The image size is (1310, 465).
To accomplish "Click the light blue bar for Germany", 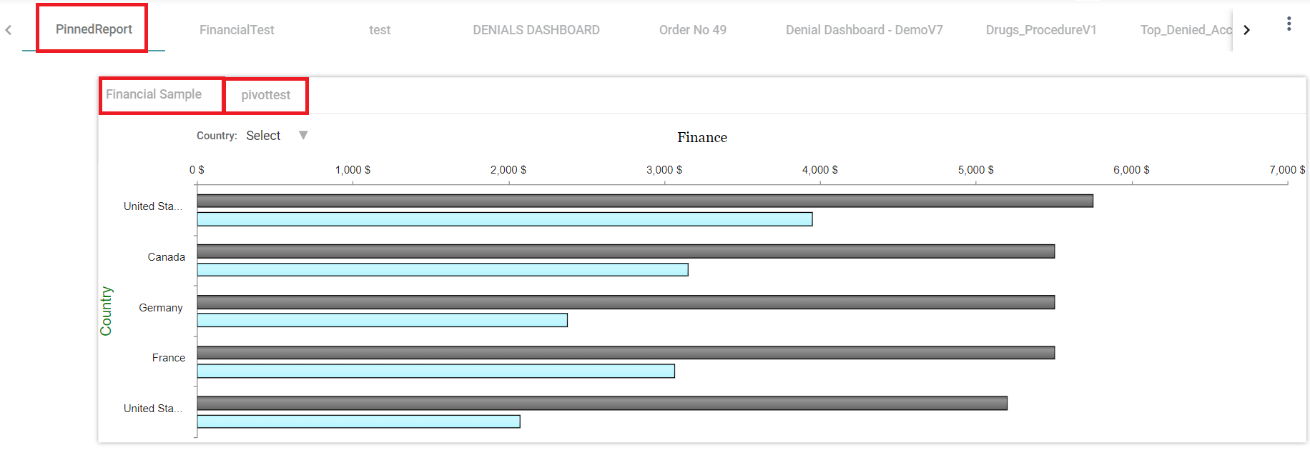I will pyautogui.click(x=382, y=320).
